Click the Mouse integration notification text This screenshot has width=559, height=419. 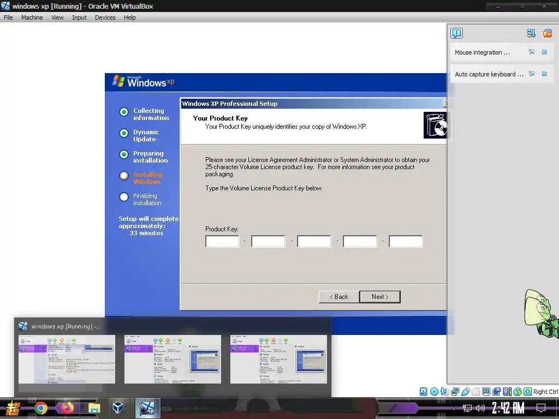pos(482,52)
